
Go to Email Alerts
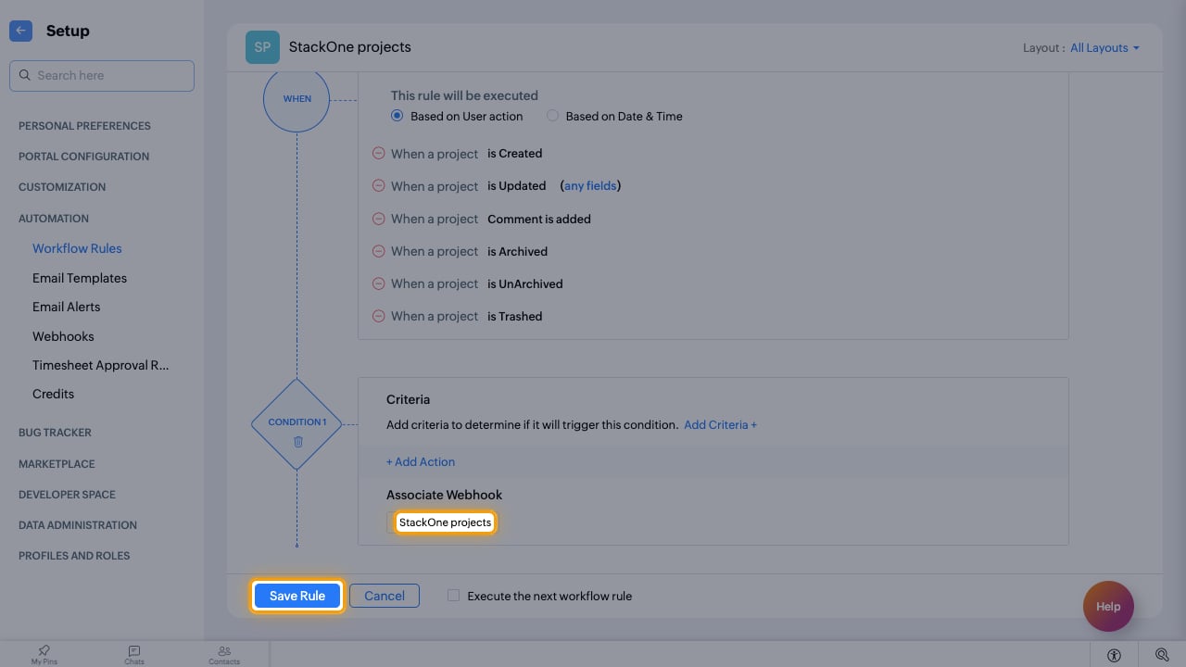66,307
